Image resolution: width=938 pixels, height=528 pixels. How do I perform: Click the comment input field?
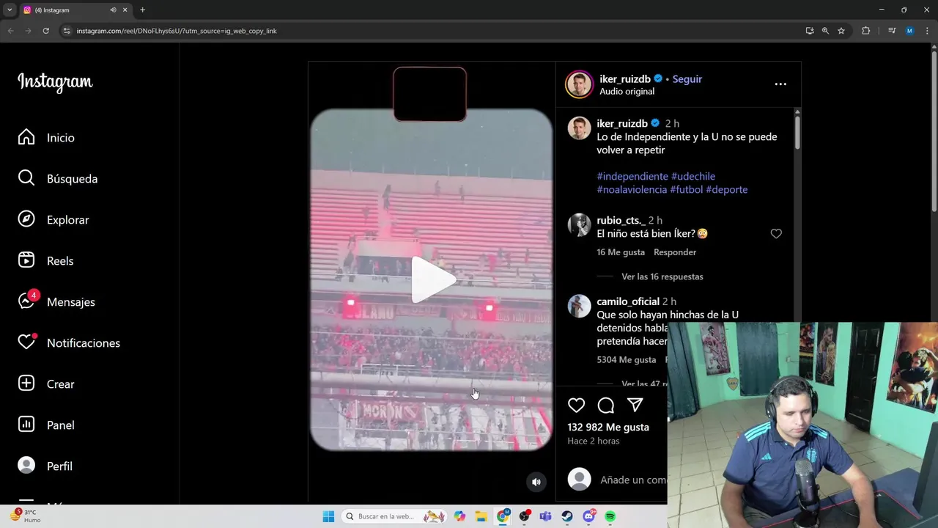633,480
